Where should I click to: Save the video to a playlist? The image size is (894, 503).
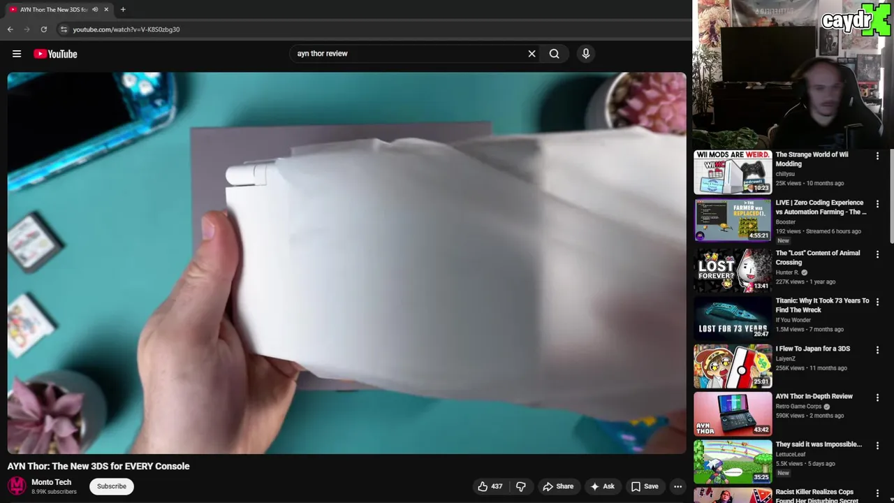pyautogui.click(x=645, y=486)
